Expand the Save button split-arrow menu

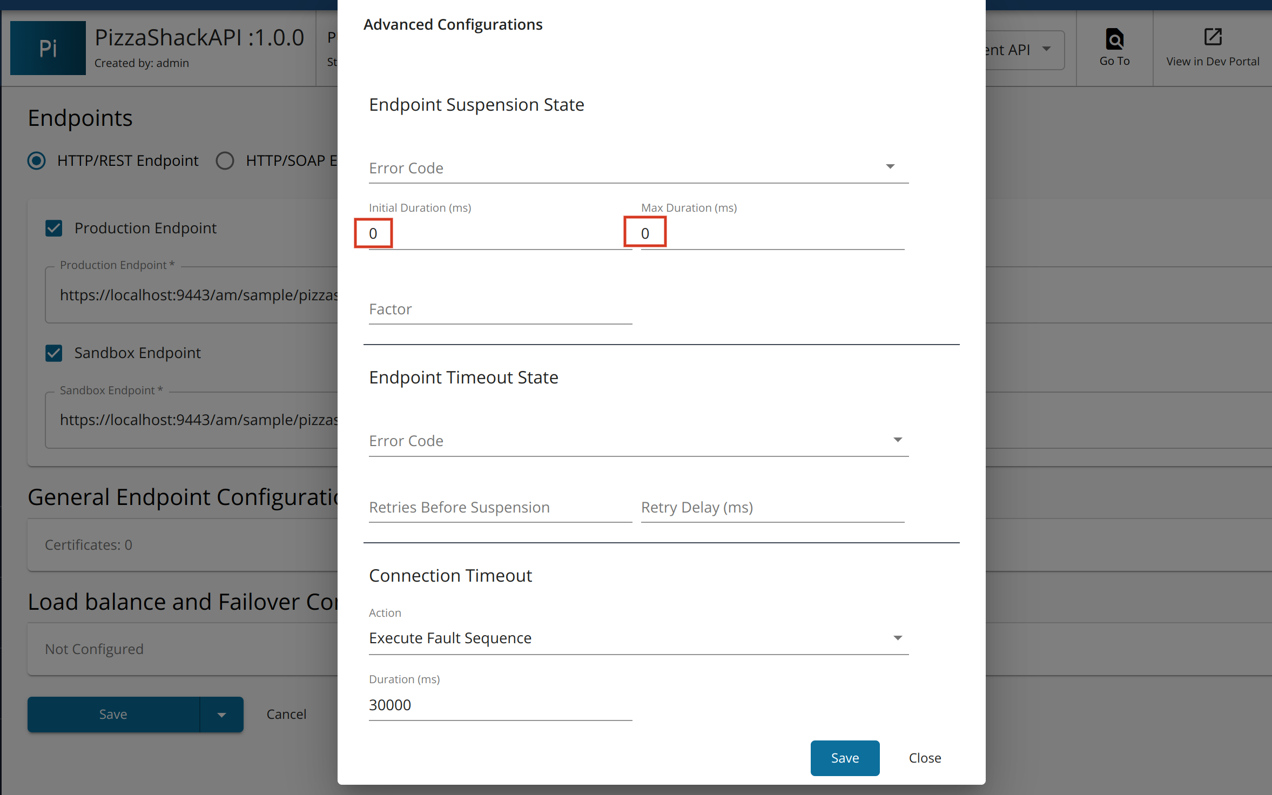(x=221, y=714)
